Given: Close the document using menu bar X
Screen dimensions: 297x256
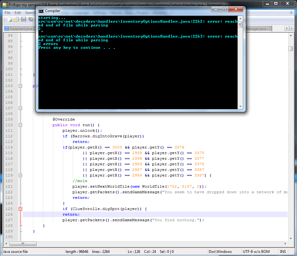Looking at the screenshot, I should pyautogui.click(x=291, y=13).
